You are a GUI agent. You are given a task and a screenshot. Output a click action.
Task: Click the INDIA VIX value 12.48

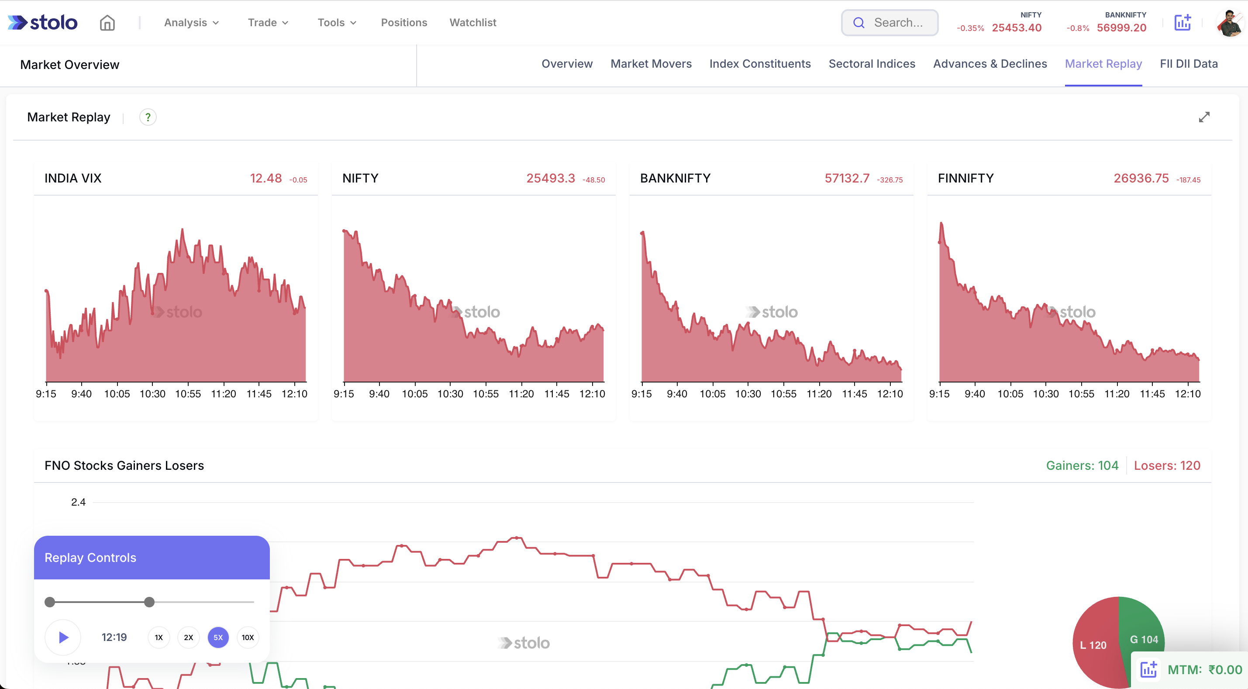[x=265, y=178]
